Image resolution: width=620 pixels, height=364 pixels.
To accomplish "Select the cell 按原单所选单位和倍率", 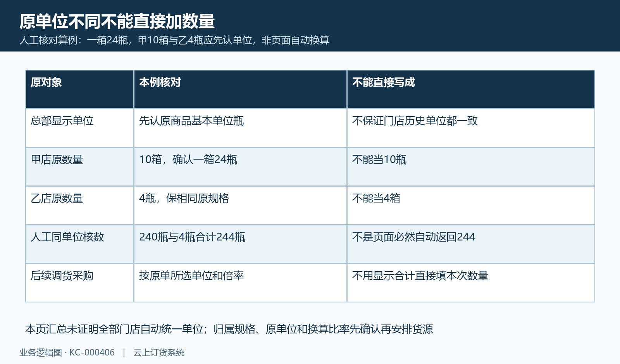I will tap(240, 283).
